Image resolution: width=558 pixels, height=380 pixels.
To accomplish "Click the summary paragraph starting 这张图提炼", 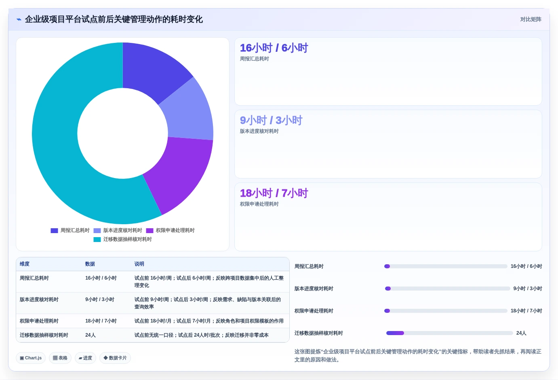I will click(x=418, y=356).
